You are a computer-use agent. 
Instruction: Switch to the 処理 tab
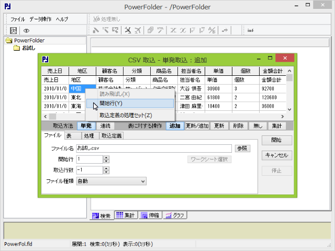pyautogui.click(x=91, y=136)
